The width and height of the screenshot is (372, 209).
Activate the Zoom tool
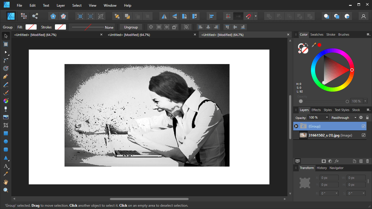pyautogui.click(x=6, y=190)
